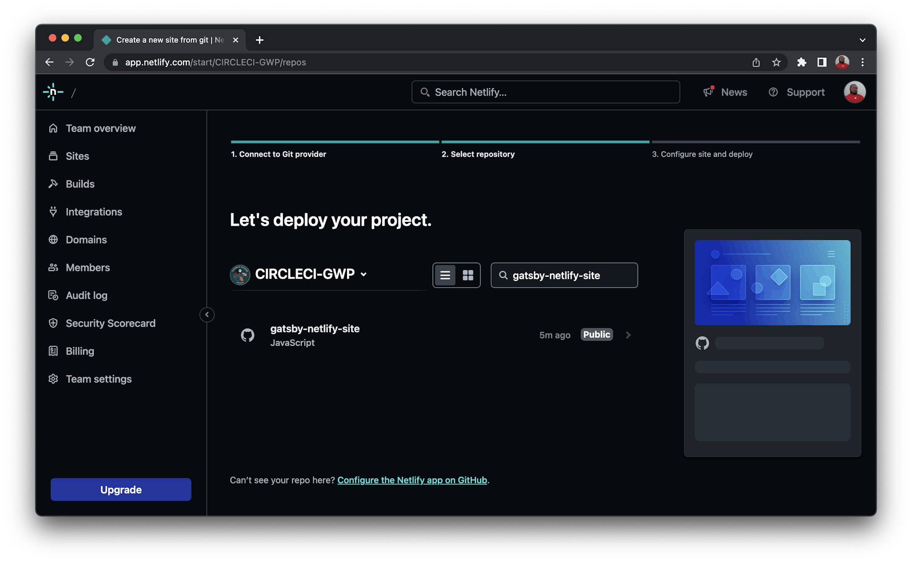Open the News notifications bell
This screenshot has height=563, width=912.
tap(708, 92)
